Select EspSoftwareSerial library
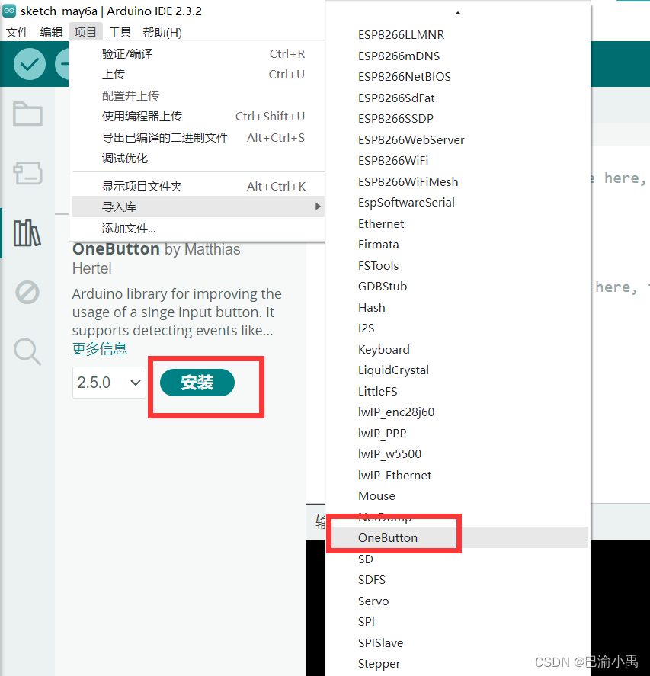The width and height of the screenshot is (650, 676). [458, 203]
